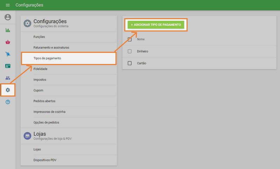Open the customers people icon

[8, 78]
